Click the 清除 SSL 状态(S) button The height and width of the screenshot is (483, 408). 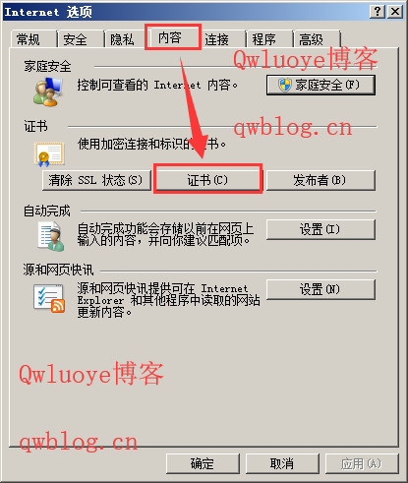point(96,180)
